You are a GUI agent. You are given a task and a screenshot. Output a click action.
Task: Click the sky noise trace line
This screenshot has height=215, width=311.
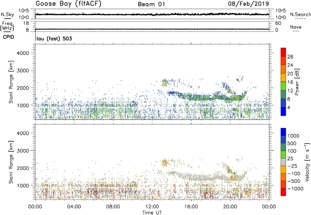click(152, 14)
